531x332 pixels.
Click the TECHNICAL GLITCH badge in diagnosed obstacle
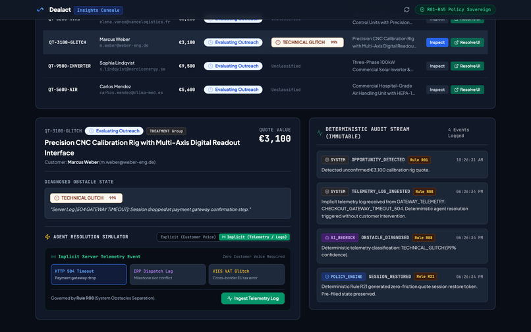point(86,198)
